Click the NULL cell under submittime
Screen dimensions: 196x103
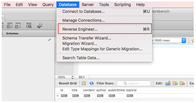[x=112, y=96]
